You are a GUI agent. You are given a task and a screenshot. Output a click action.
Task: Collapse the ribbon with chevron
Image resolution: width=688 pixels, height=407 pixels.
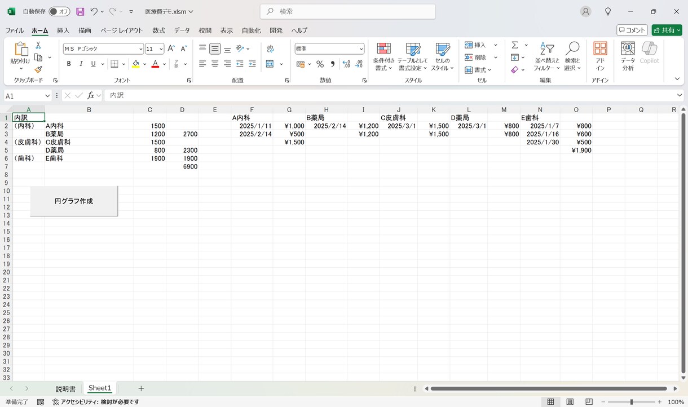click(677, 79)
